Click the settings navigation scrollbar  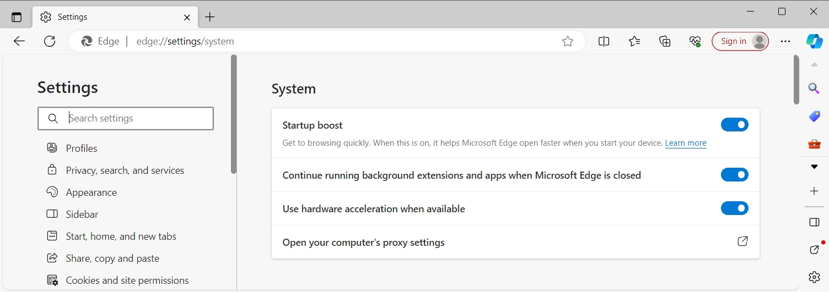pyautogui.click(x=234, y=114)
